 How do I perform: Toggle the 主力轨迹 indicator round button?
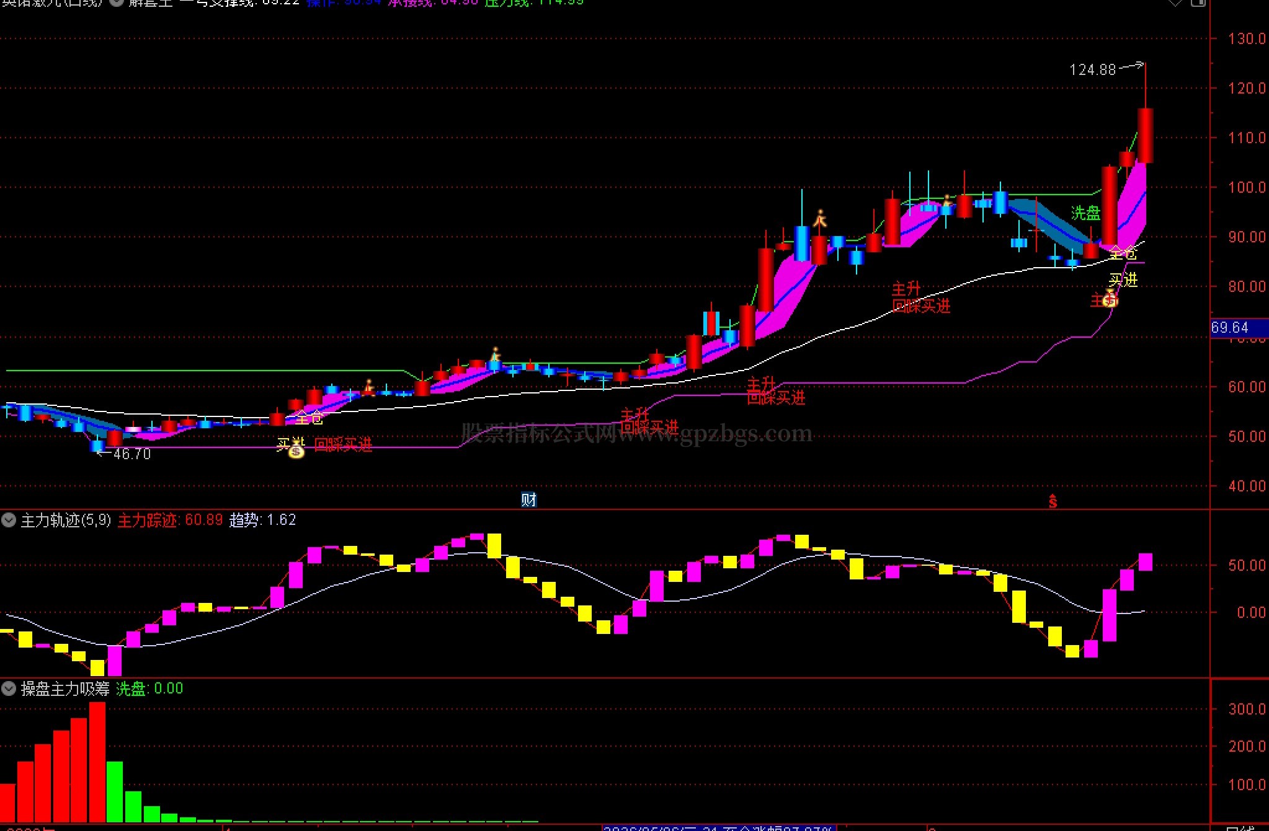point(9,519)
